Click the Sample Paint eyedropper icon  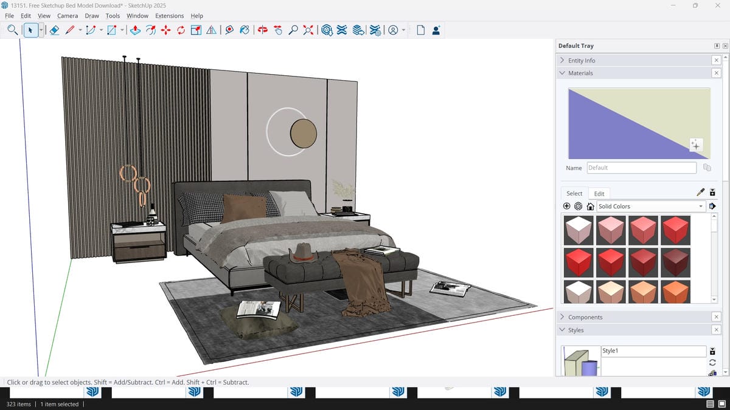tap(700, 193)
